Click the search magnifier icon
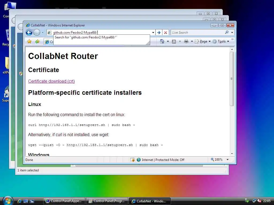Viewport: 274px width, 205px height. pos(227,32)
